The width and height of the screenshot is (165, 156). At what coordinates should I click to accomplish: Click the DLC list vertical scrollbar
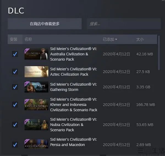pos(159,53)
